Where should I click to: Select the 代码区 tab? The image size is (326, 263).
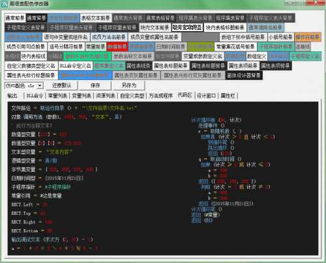pyautogui.click(x=185, y=95)
